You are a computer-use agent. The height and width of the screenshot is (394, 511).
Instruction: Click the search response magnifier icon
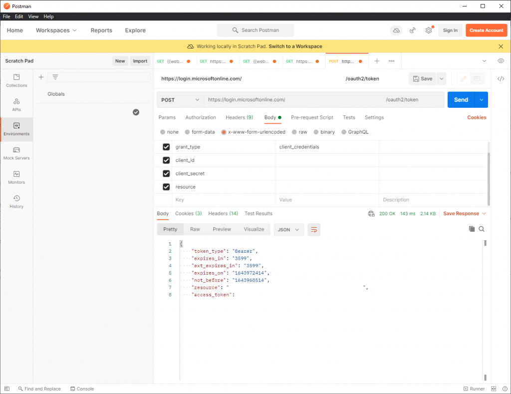click(482, 229)
